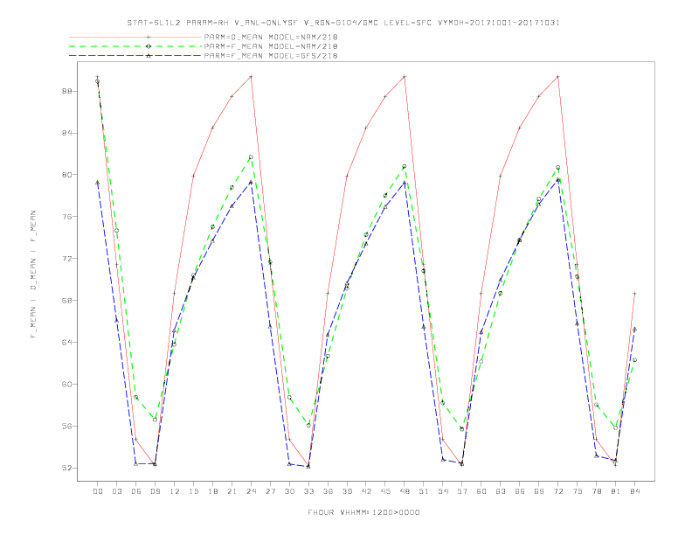Click x-axis forecast hour label 42
This screenshot has height=535, width=692.
point(366,491)
